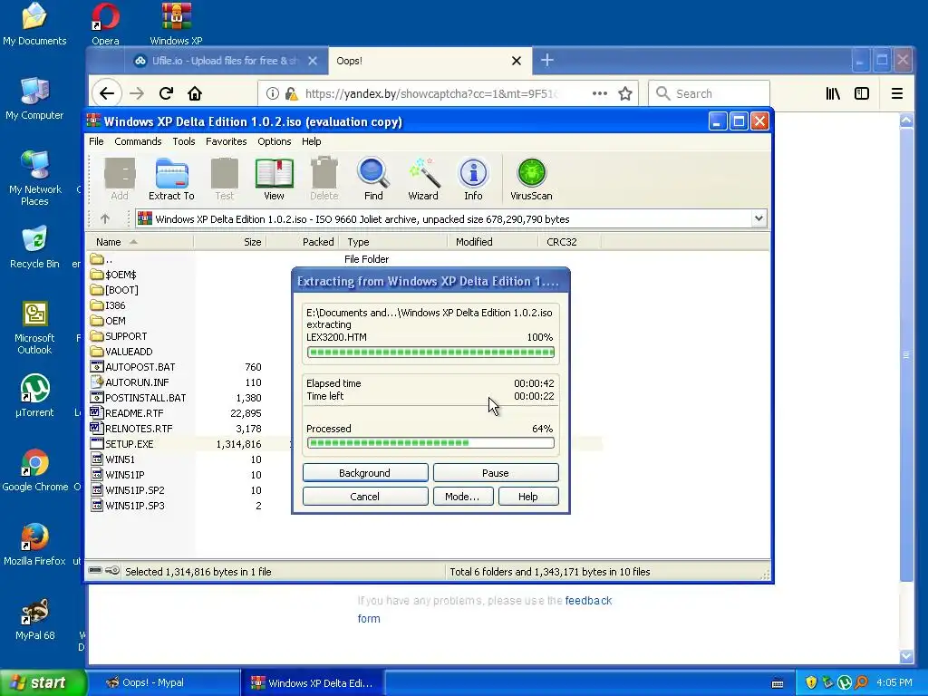Open the Tools menu
The height and width of the screenshot is (696, 928).
pos(183,141)
